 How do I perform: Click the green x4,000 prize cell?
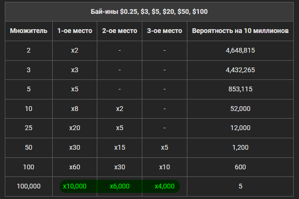[164, 186]
